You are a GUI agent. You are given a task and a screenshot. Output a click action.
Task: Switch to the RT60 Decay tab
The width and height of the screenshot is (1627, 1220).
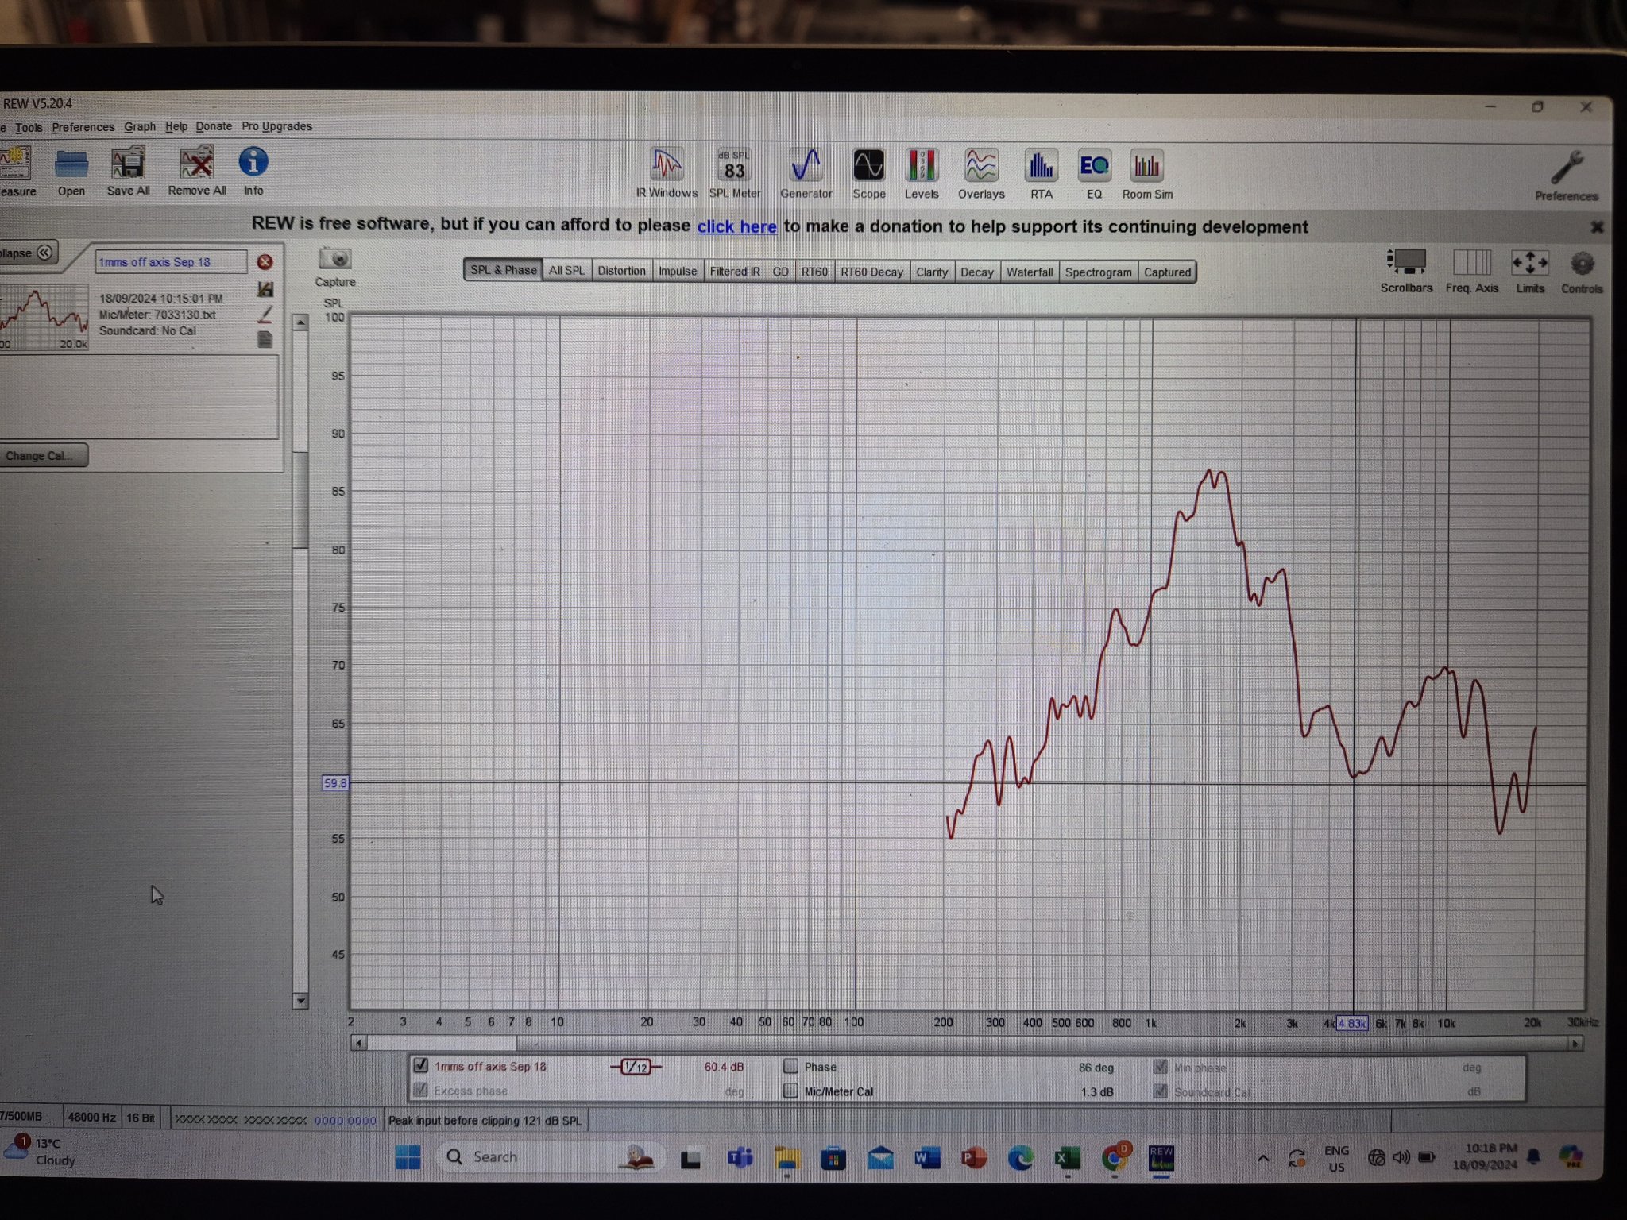tap(871, 272)
